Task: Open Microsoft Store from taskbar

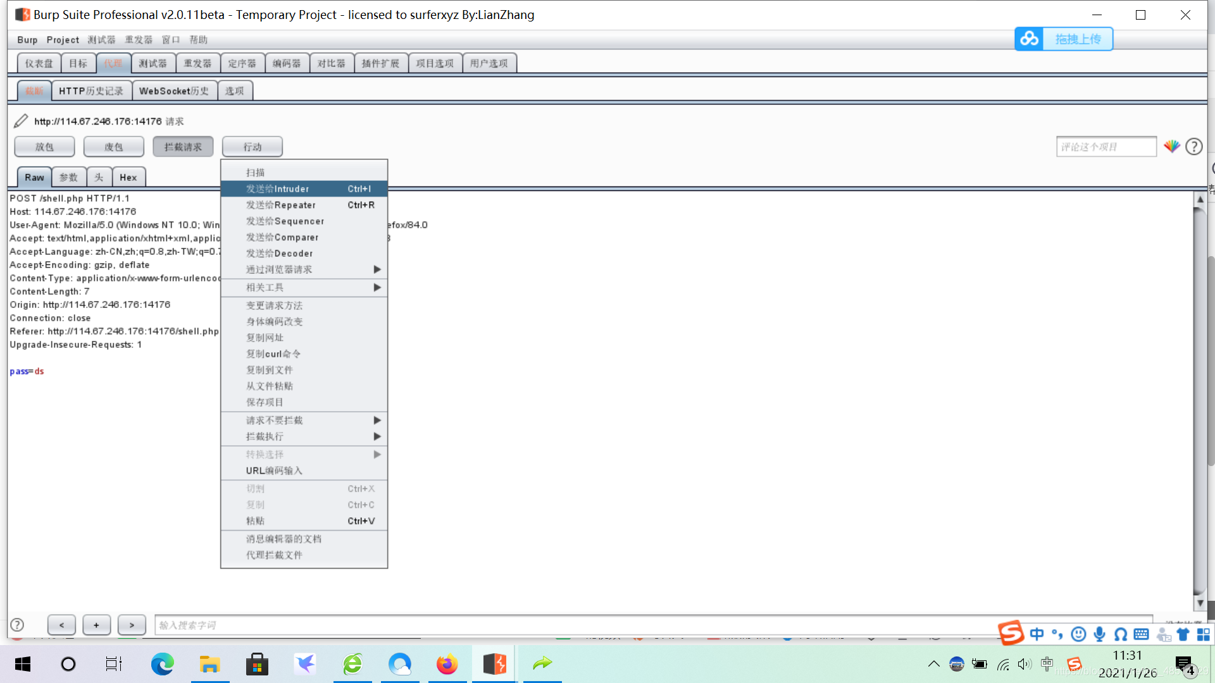Action: (x=257, y=664)
